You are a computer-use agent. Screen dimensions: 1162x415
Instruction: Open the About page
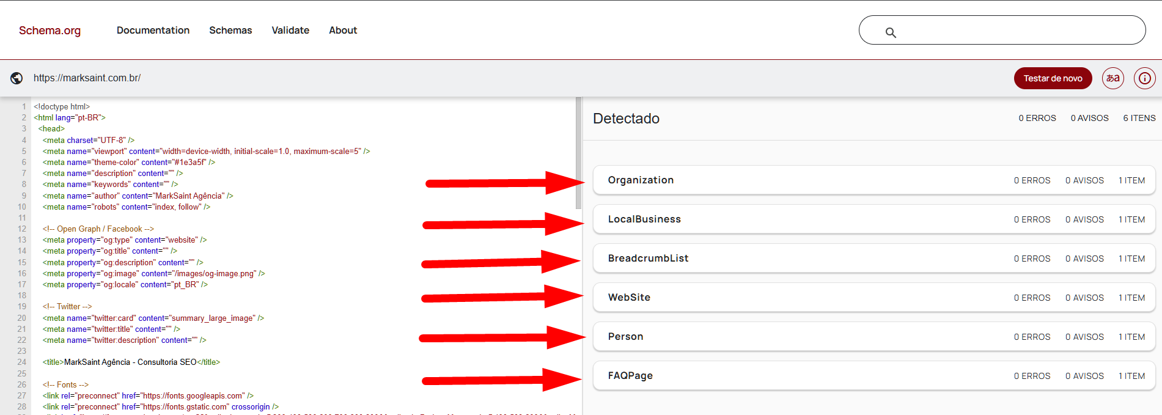[343, 31]
